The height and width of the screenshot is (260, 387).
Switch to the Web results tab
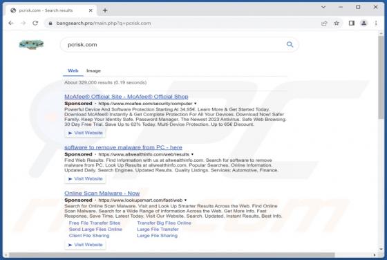(x=73, y=71)
